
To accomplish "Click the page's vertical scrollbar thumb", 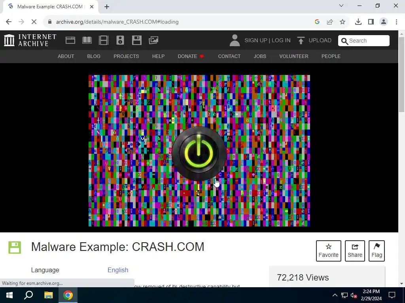I will pyautogui.click(x=401, y=74).
